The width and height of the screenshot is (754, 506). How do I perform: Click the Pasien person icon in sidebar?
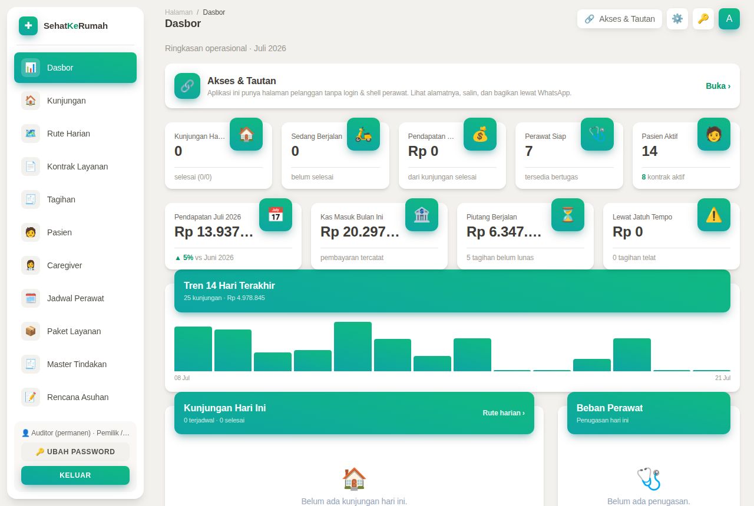(31, 232)
